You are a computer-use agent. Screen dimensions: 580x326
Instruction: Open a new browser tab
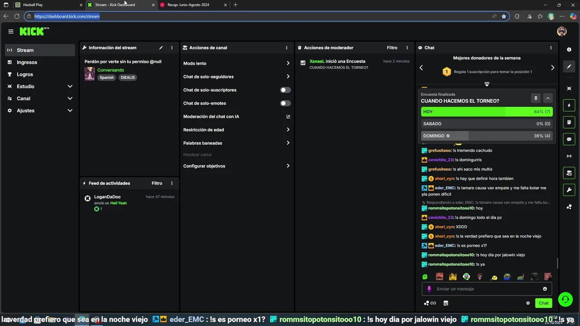click(x=235, y=5)
